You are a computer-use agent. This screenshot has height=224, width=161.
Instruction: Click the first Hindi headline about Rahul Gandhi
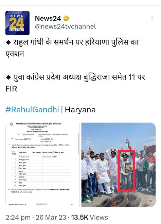point(72,48)
